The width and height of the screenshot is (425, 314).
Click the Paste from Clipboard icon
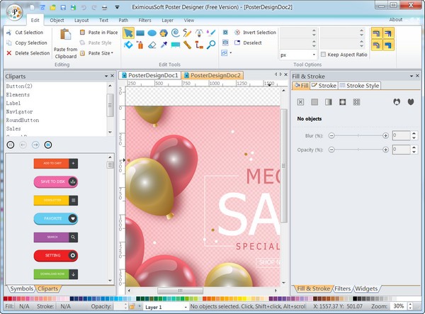point(65,35)
